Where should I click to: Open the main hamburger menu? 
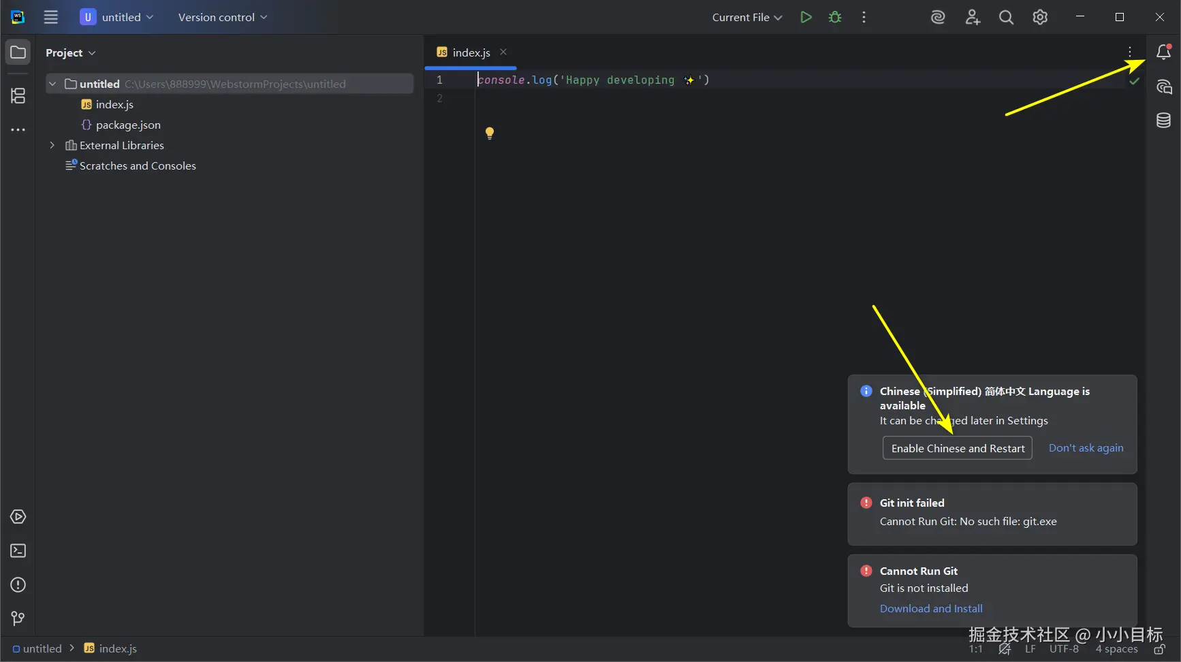(x=51, y=17)
